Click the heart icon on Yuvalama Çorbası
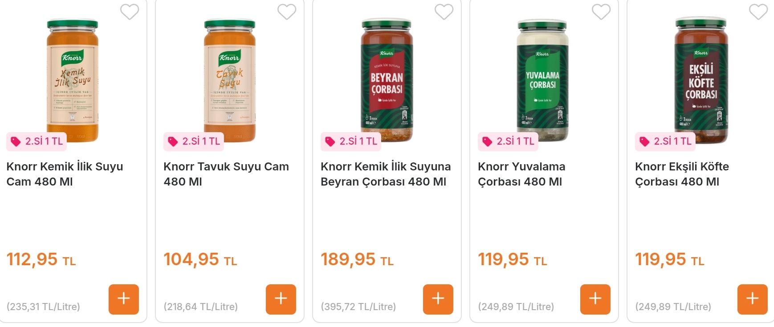This screenshot has width=774, height=327. 601,12
